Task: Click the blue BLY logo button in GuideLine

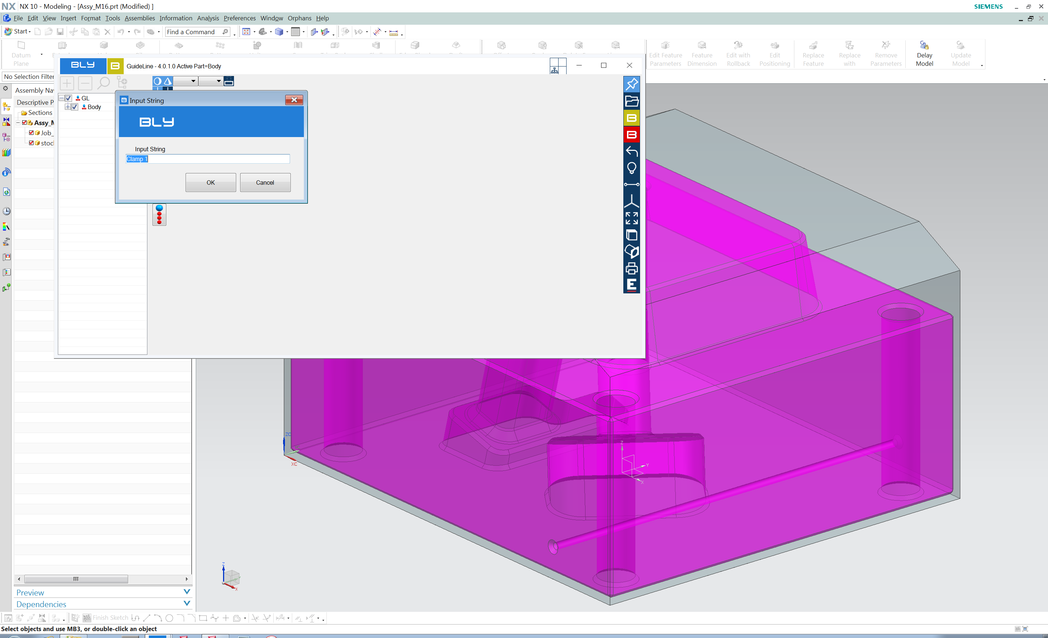Action: pyautogui.click(x=83, y=65)
